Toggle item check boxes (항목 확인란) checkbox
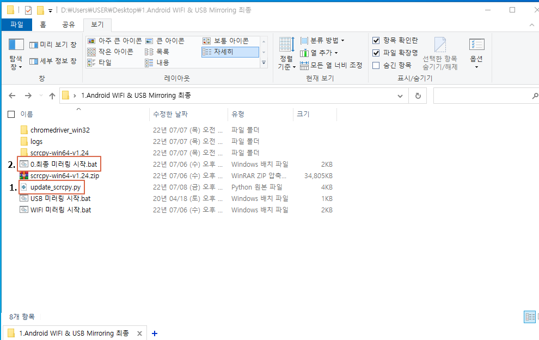 coord(376,41)
